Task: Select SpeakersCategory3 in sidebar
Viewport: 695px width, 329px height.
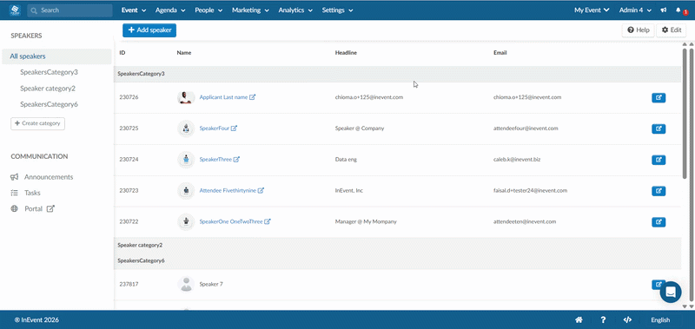Action: (x=50, y=72)
